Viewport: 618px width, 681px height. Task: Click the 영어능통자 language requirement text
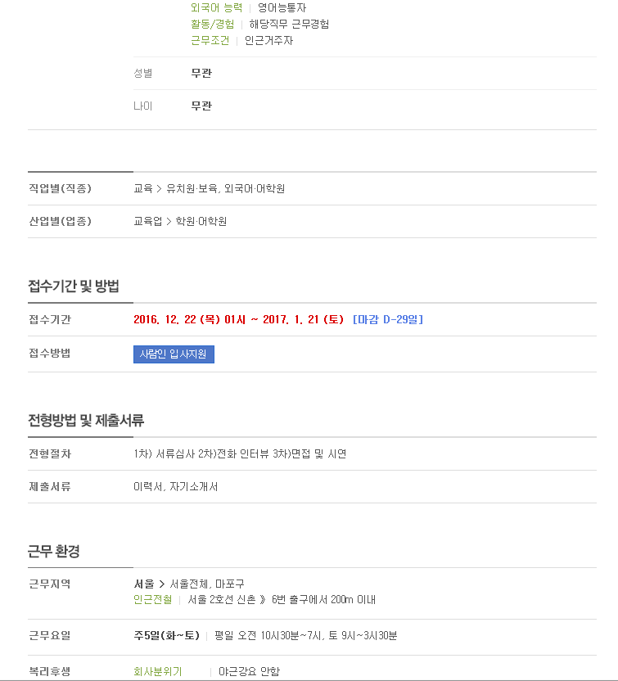point(282,8)
